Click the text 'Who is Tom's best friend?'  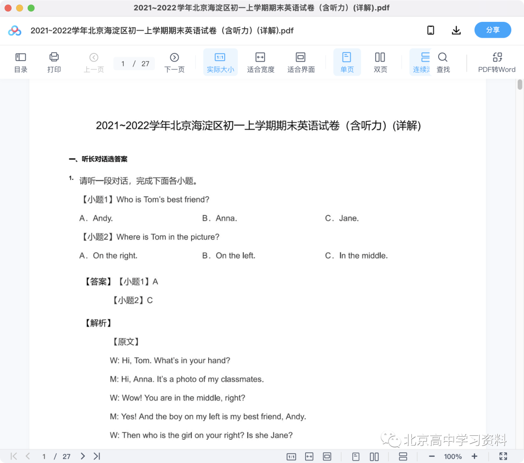[163, 200]
